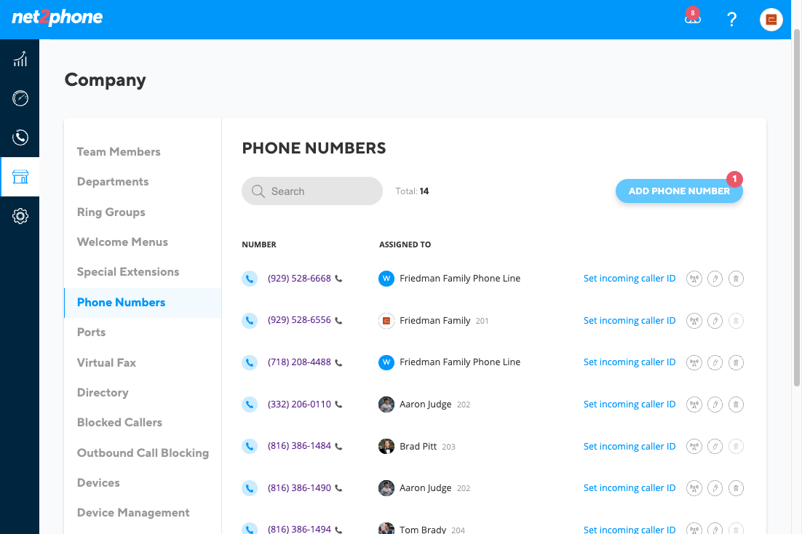Open the calls sidebar icon
Screen dimensions: 802x534
20,138
